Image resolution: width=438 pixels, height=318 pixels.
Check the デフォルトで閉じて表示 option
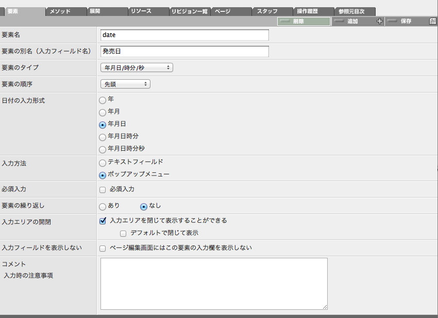click(x=123, y=234)
